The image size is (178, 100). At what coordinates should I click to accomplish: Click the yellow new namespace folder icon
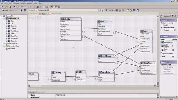click(128, 11)
